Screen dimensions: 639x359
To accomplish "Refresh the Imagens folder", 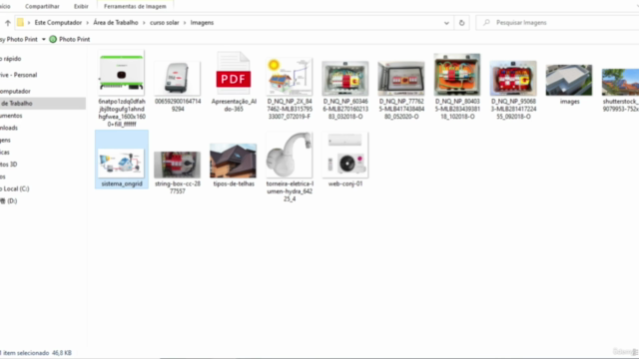I will point(461,23).
